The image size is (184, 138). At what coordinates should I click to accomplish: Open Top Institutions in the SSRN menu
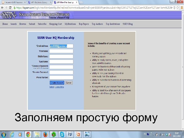[113, 24]
